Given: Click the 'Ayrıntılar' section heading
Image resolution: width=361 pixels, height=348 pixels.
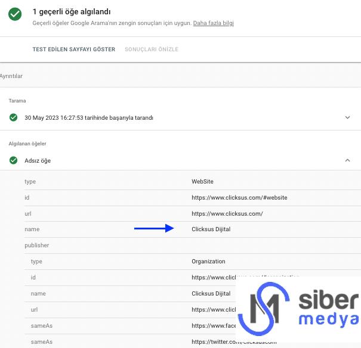Looking at the screenshot, I should 11,76.
